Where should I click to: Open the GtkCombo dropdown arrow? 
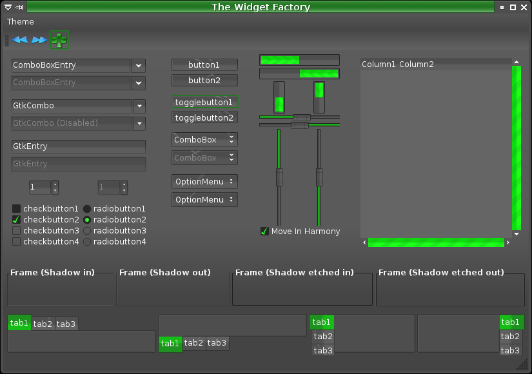139,106
